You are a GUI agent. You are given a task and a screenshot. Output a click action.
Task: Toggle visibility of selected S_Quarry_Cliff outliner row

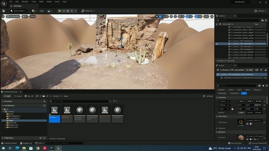pos(217,44)
